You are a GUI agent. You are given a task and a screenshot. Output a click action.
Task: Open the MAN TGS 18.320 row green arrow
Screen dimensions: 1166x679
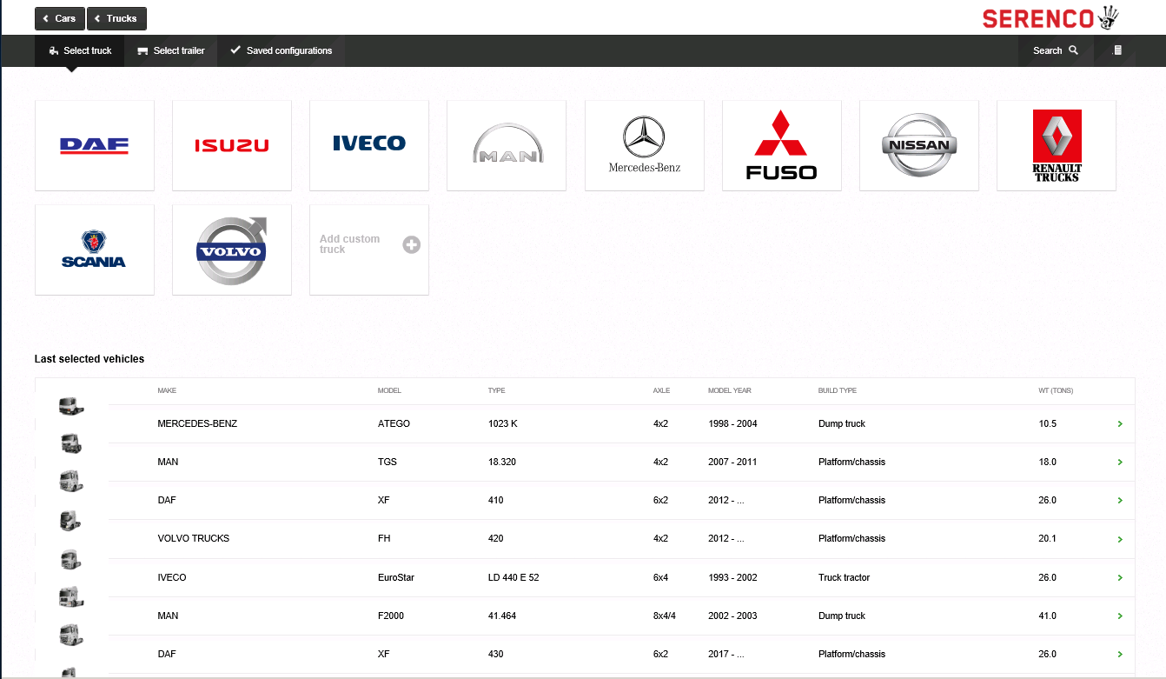(x=1120, y=463)
